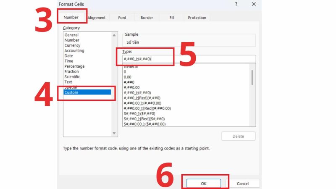Pick #,##0_);(#,##0) in format list
The image size is (336, 189).
tap(137, 92)
